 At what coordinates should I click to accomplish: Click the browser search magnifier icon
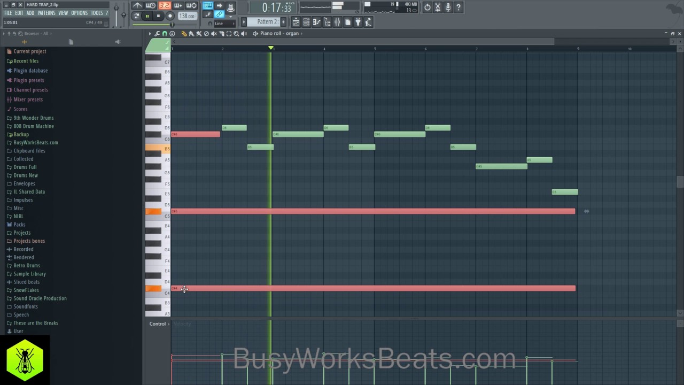[x=20, y=34]
